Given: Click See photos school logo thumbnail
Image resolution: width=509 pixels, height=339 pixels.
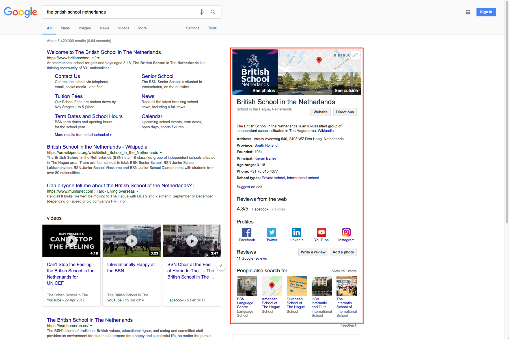Looking at the screenshot, I should [x=255, y=72].
